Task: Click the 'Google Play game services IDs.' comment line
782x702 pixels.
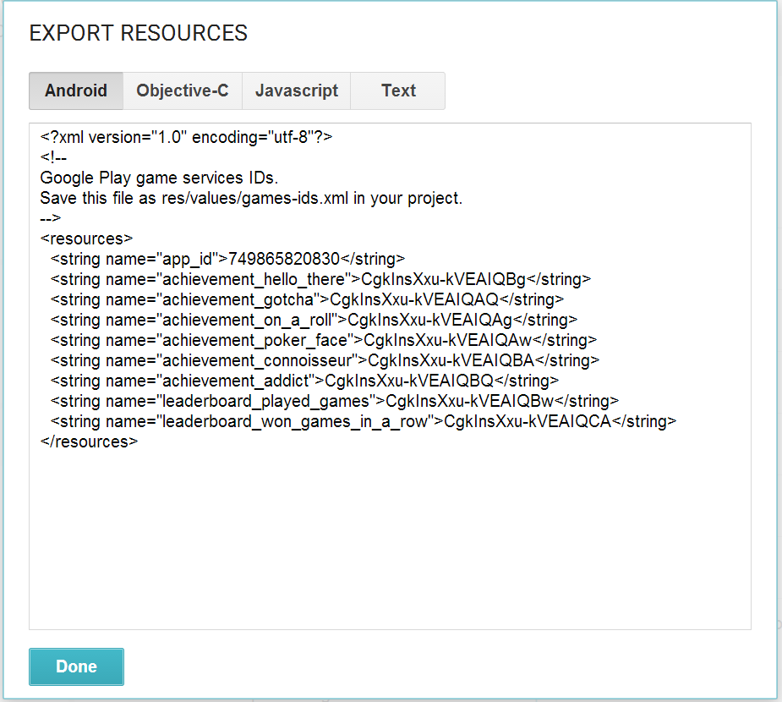Action: (159, 178)
